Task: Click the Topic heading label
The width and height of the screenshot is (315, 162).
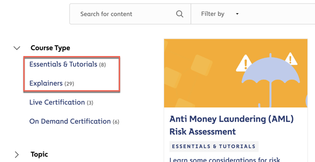Action: (39, 155)
